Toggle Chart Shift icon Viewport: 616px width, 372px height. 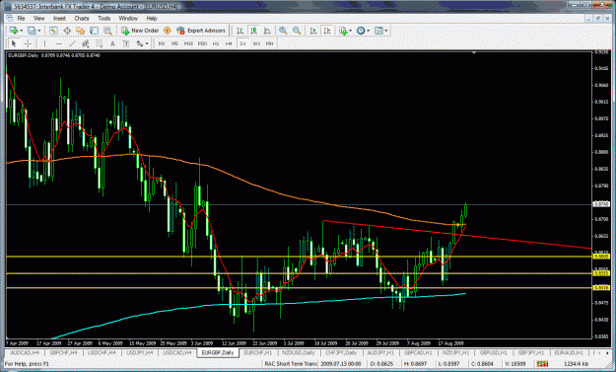point(327,31)
